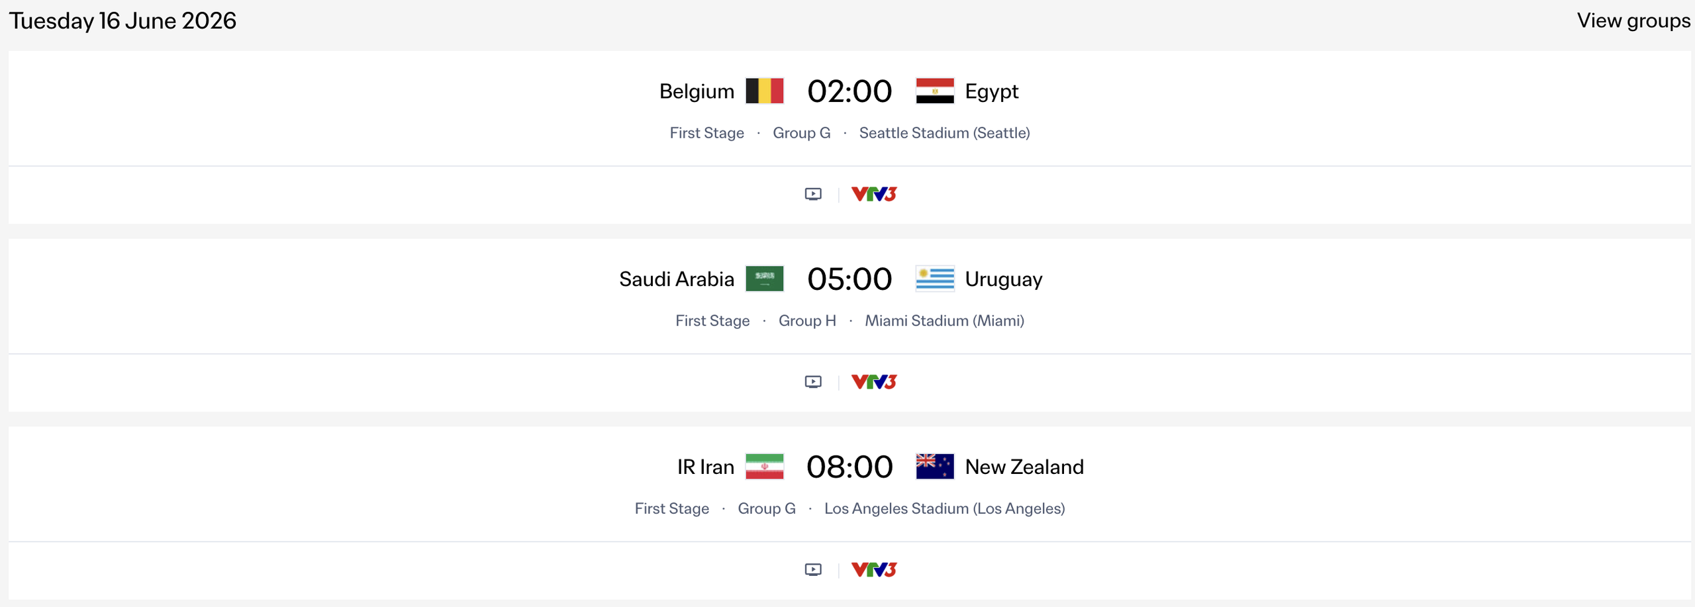Image resolution: width=1695 pixels, height=607 pixels.
Task: Click the 08:00 kickoff time for IR Iran vs New Zealand
Action: tap(850, 466)
